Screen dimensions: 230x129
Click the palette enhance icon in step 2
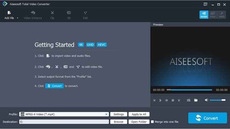click(48, 67)
